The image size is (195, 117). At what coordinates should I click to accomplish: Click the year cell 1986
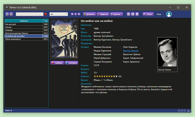click(x=46, y=24)
